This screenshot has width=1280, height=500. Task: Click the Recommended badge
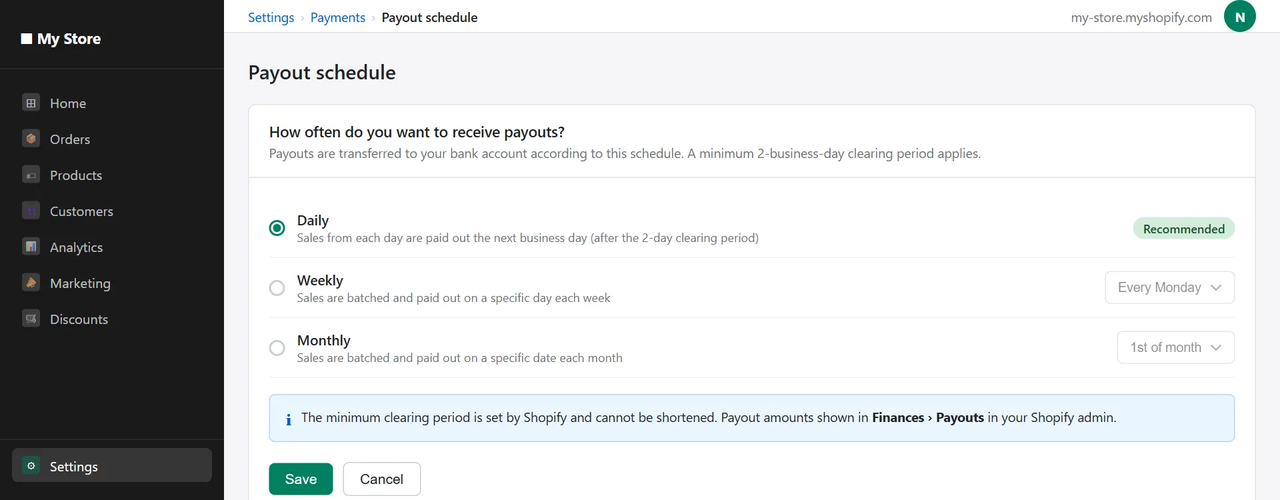[1183, 229]
